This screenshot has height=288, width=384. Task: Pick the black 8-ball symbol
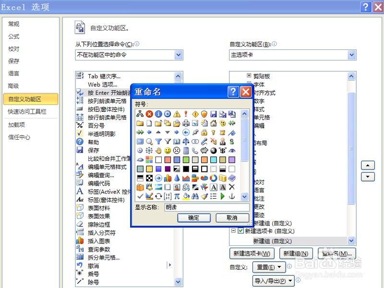tap(213, 151)
